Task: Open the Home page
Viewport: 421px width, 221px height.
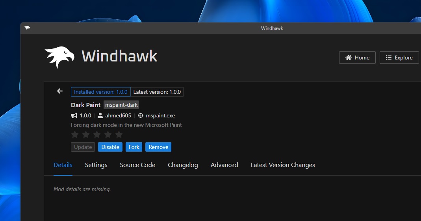Action: 357,58
